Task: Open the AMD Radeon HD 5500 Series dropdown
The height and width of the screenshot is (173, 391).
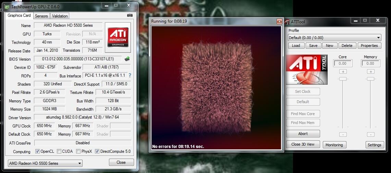Action: (x=45, y=163)
